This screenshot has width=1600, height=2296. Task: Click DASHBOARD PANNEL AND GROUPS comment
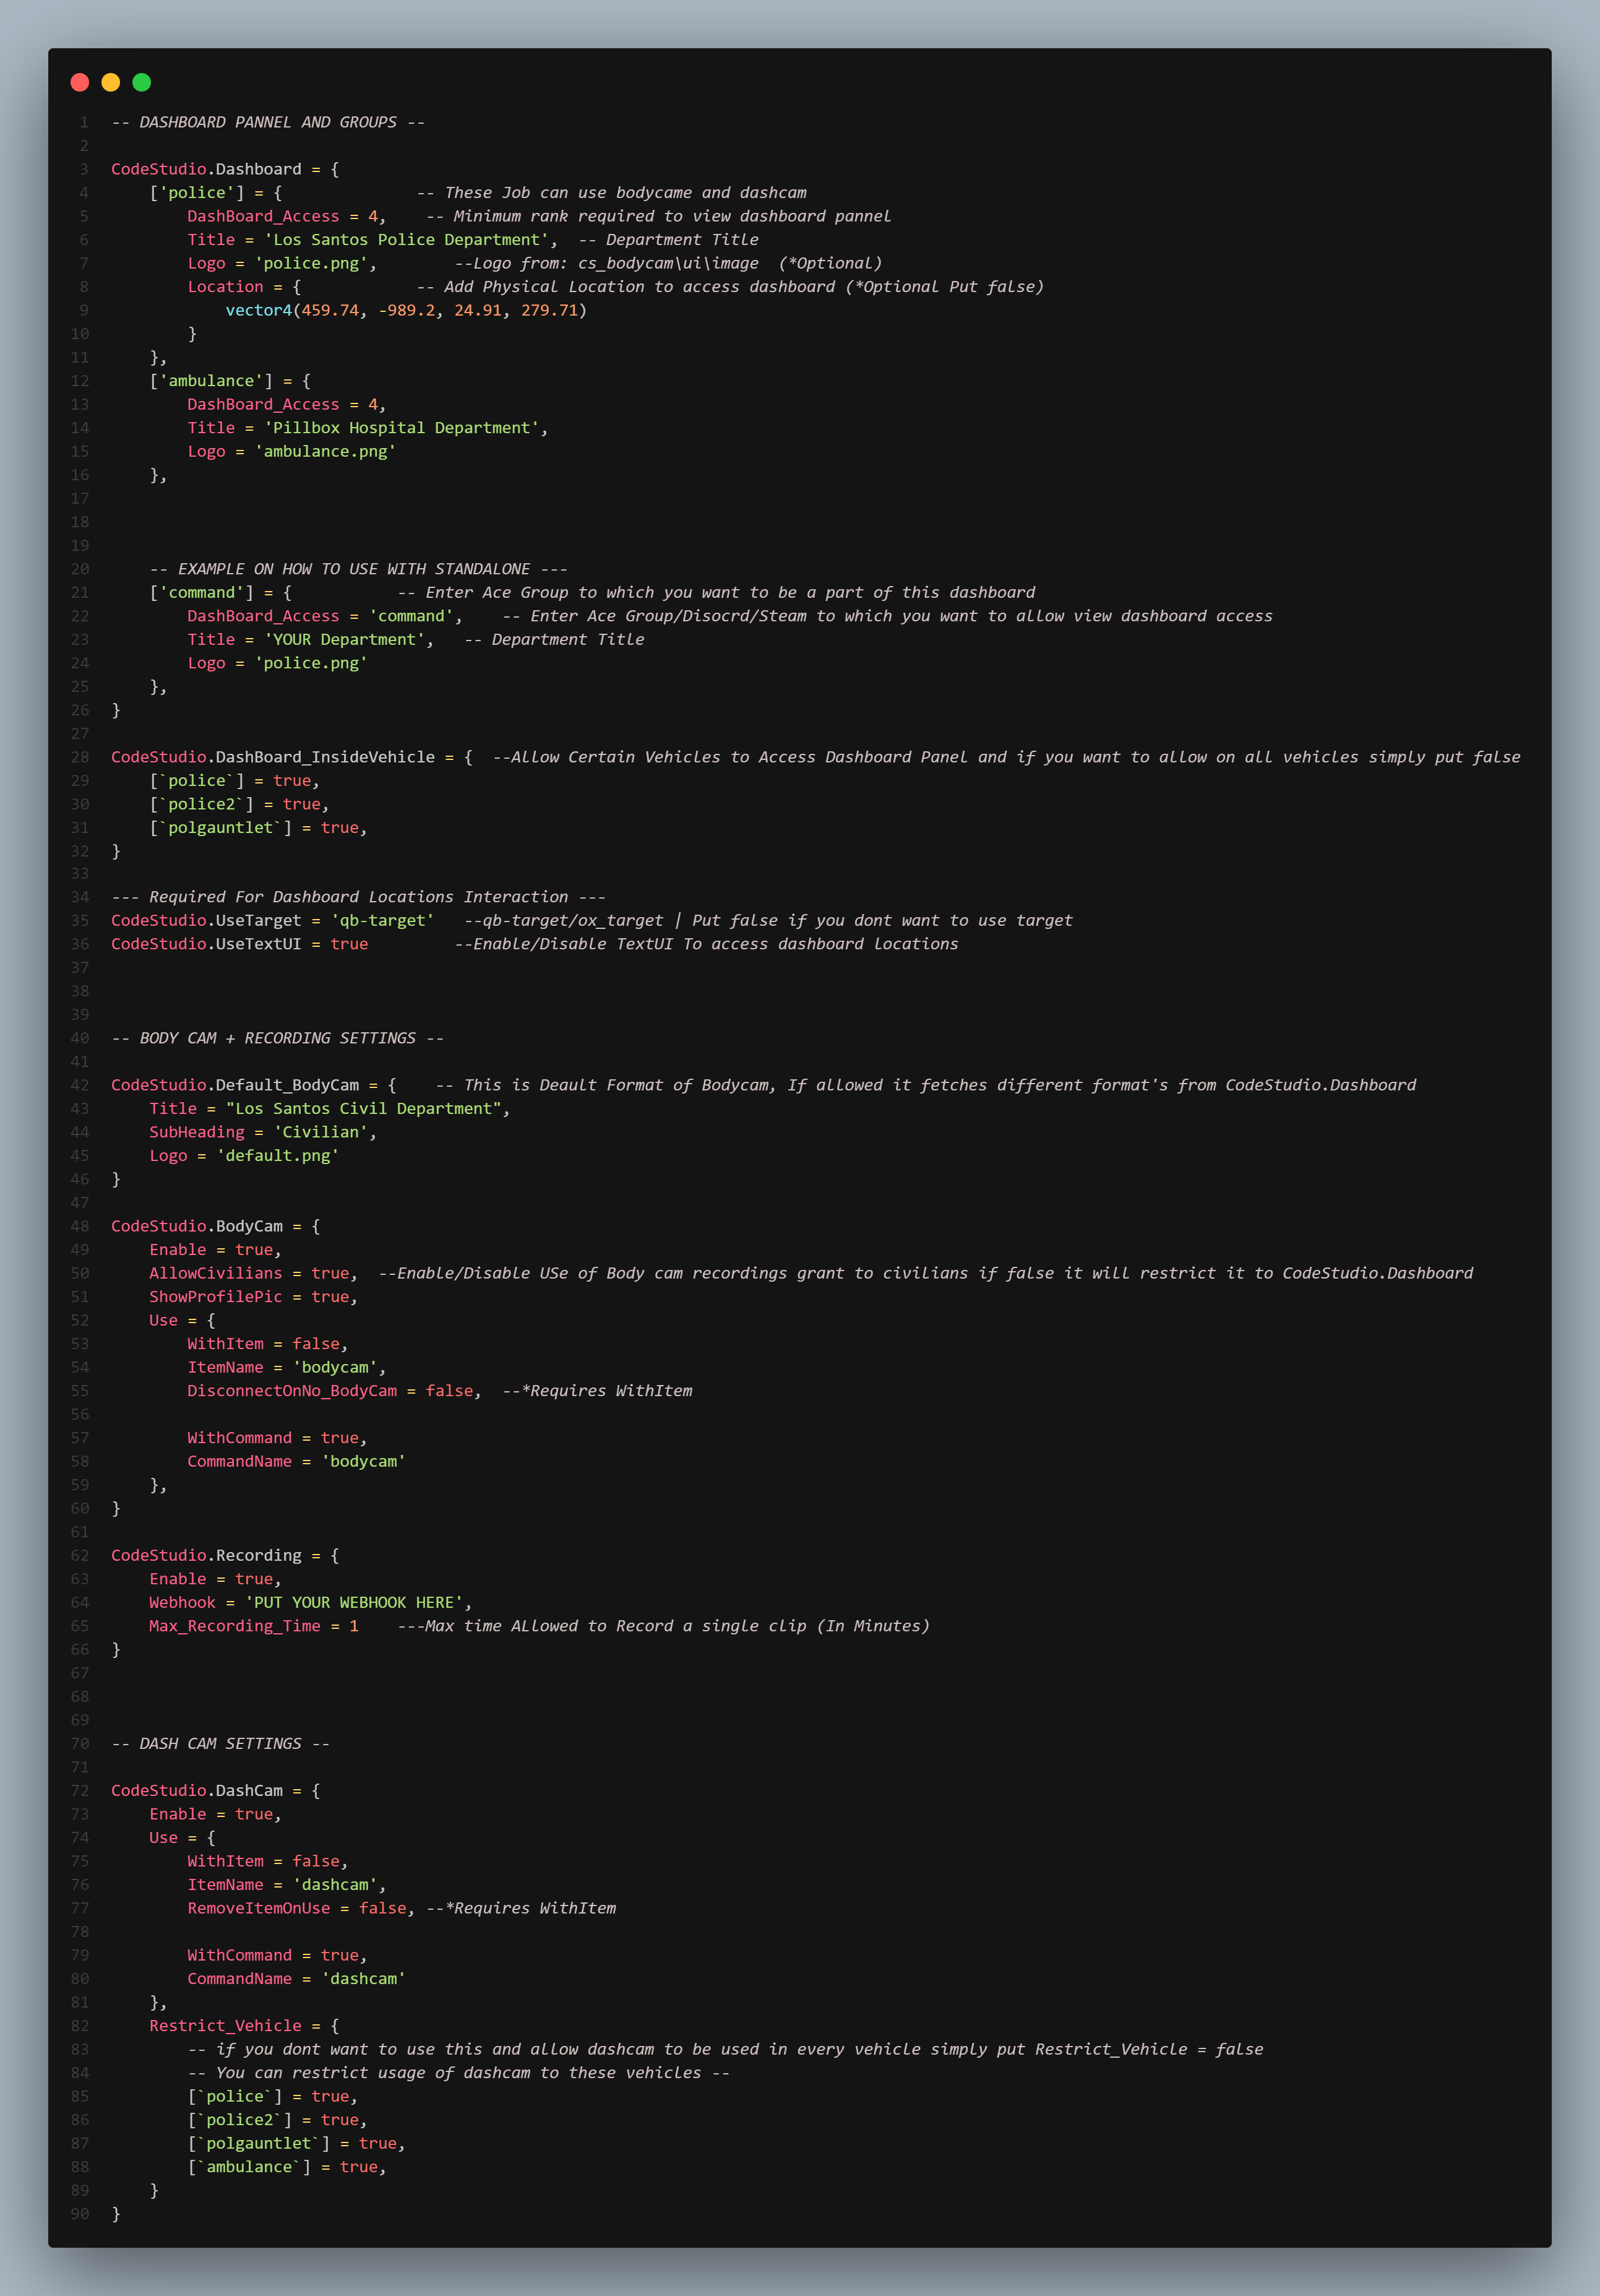point(268,122)
